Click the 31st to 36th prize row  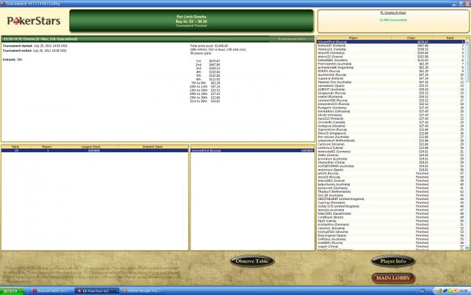click(x=205, y=101)
